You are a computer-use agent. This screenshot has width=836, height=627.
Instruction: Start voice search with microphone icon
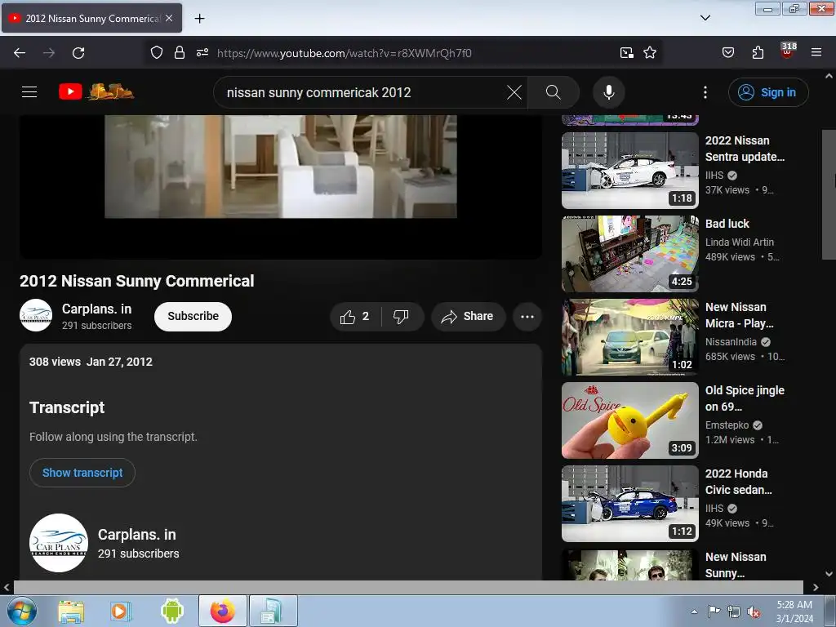pos(608,92)
